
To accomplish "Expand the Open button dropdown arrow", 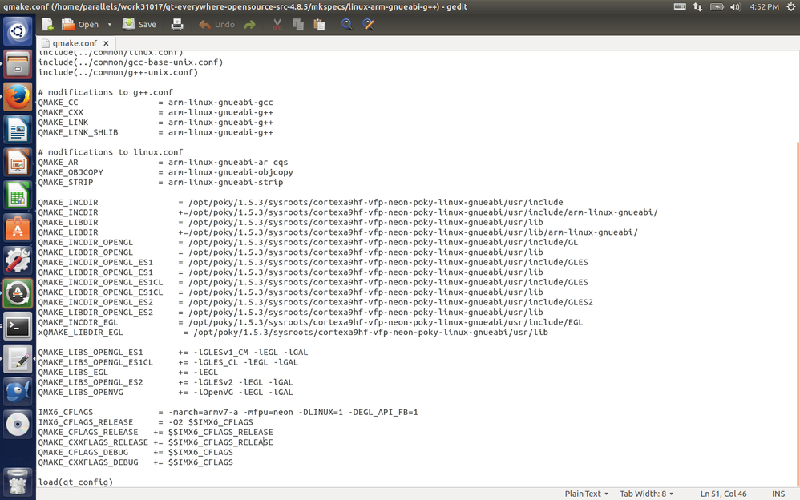I will tap(108, 24).
